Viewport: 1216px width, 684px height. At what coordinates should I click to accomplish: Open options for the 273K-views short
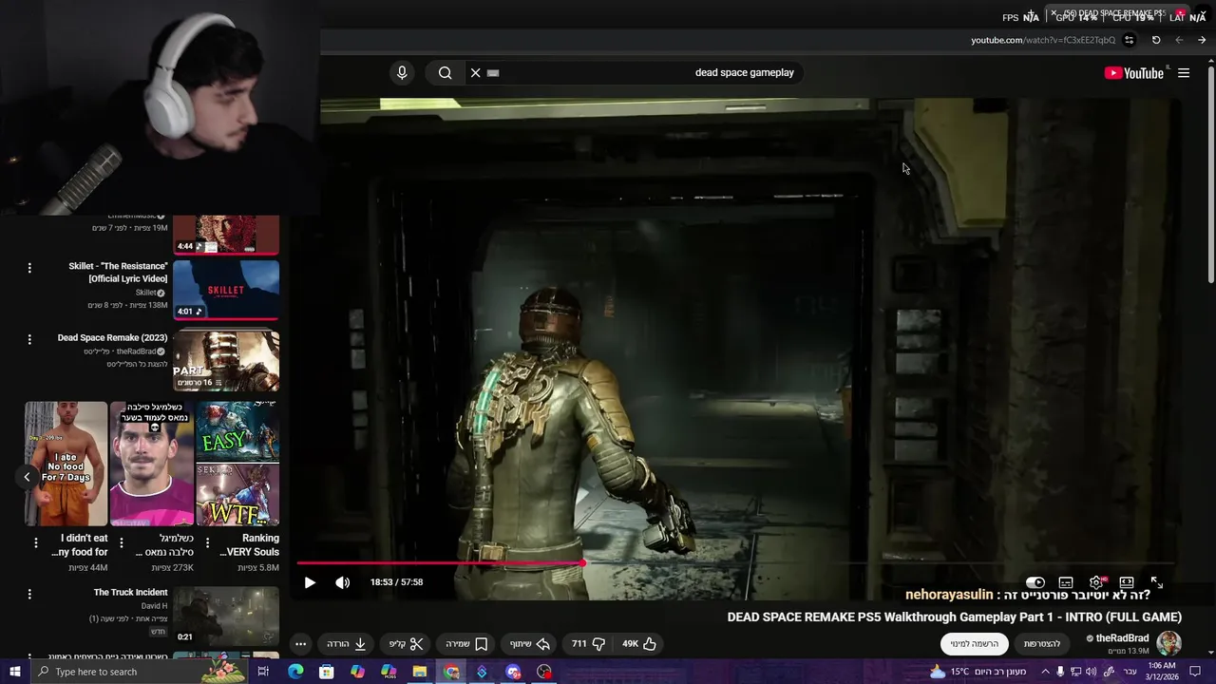[x=121, y=543]
